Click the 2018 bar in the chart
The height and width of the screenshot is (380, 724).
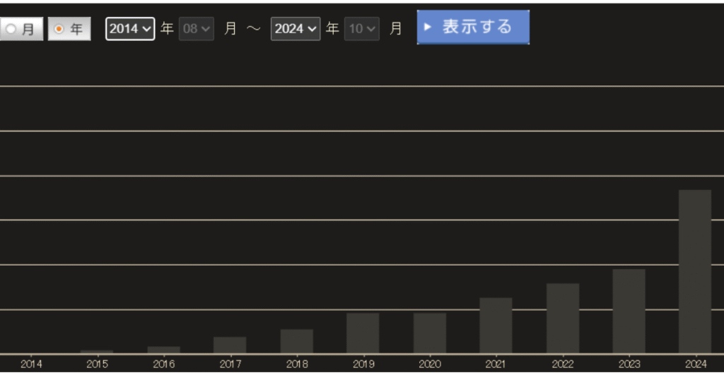click(296, 341)
